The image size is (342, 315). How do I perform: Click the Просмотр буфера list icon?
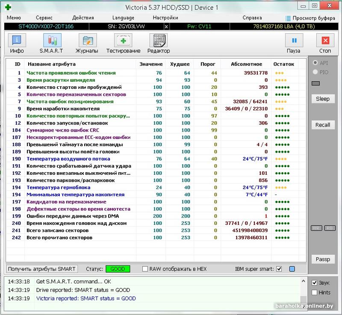(288, 18)
